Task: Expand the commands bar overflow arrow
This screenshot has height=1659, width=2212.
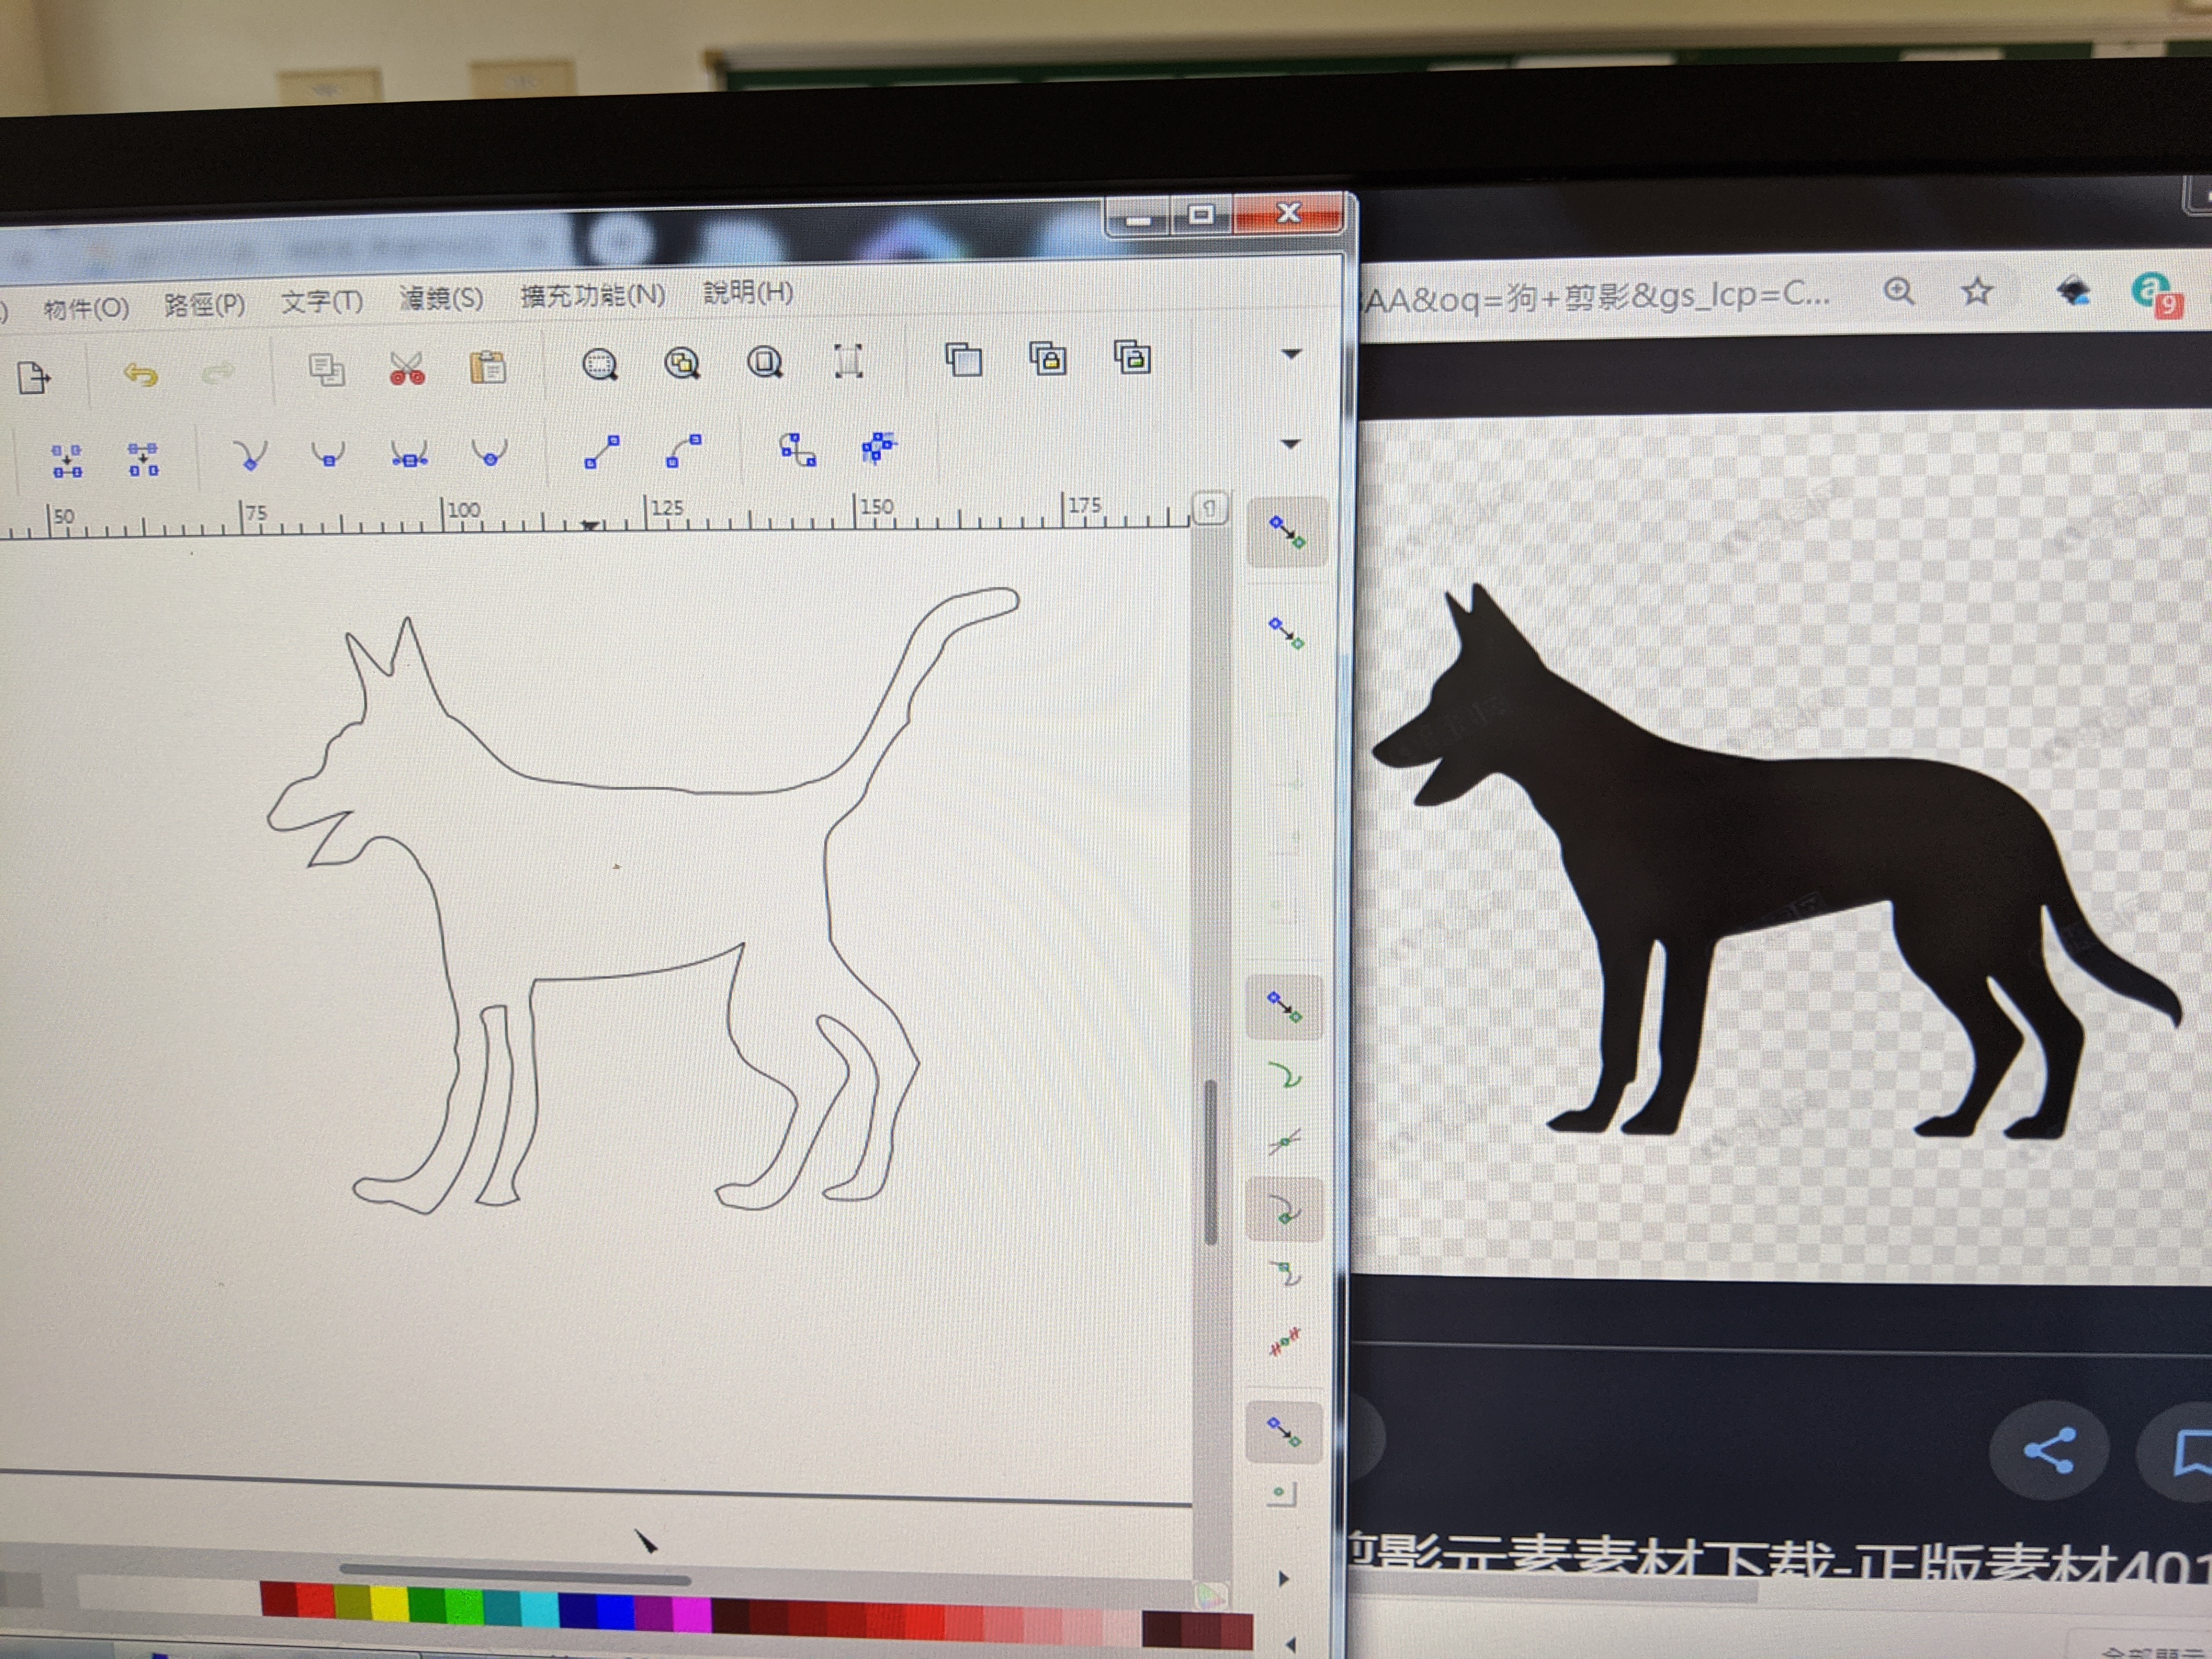Action: pos(1291,354)
